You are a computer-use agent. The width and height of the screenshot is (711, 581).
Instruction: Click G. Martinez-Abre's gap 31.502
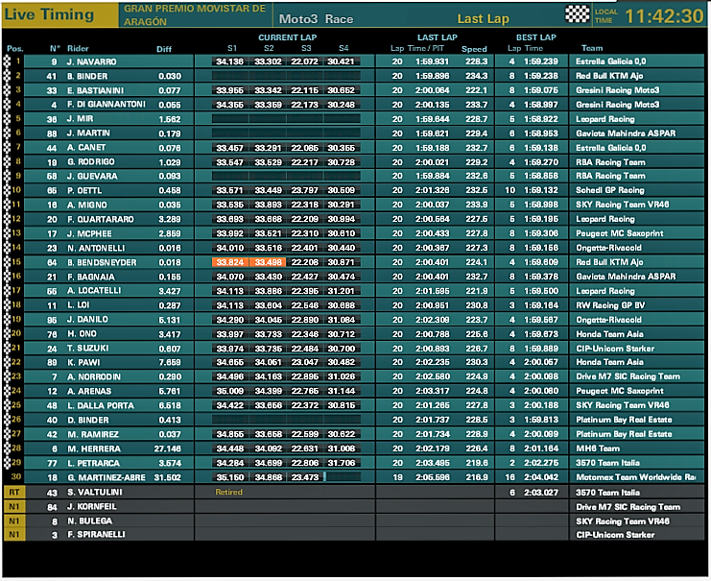167,477
